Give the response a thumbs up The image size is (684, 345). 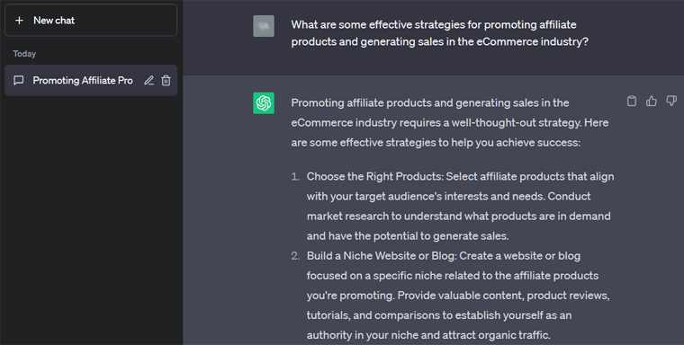click(652, 101)
